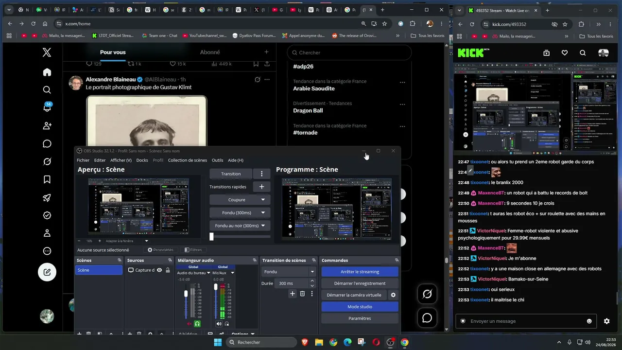
Task: Open Adapter à la fenêtre scaling dropdown
Action: (x=126, y=241)
